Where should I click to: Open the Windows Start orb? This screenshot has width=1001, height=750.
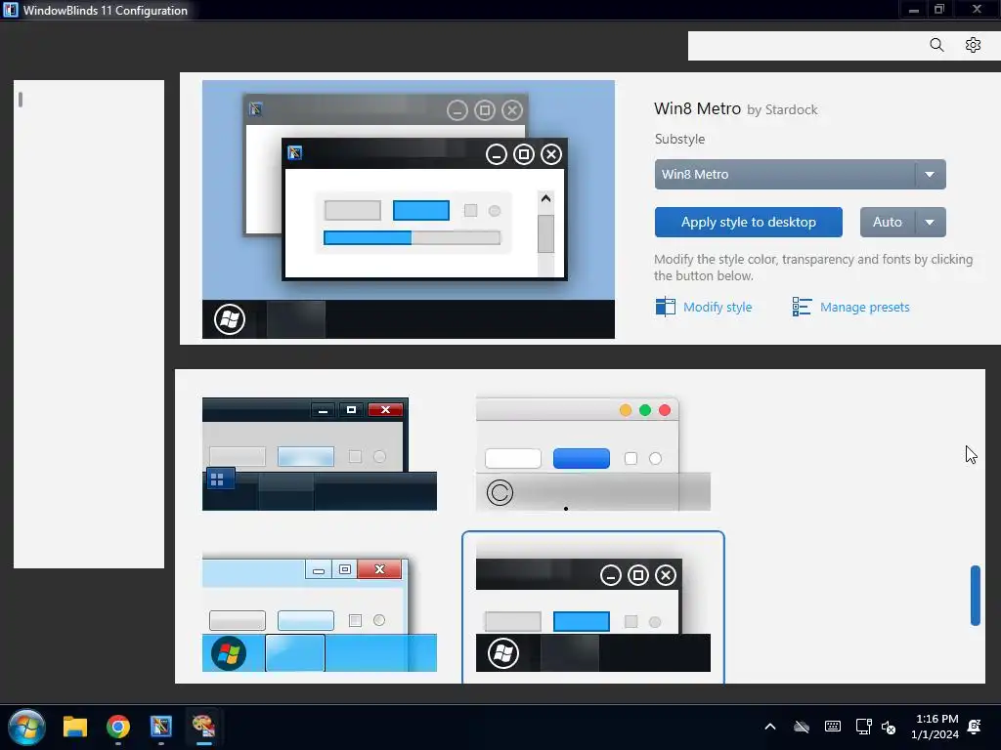(x=26, y=727)
